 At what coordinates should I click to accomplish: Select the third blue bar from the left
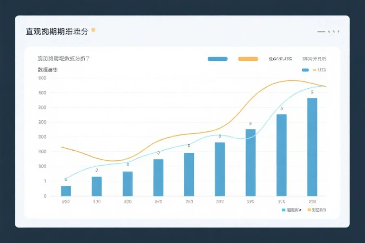[128, 184]
